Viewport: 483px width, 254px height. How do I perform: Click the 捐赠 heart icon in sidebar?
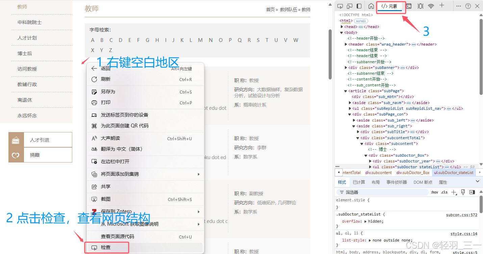16,155
